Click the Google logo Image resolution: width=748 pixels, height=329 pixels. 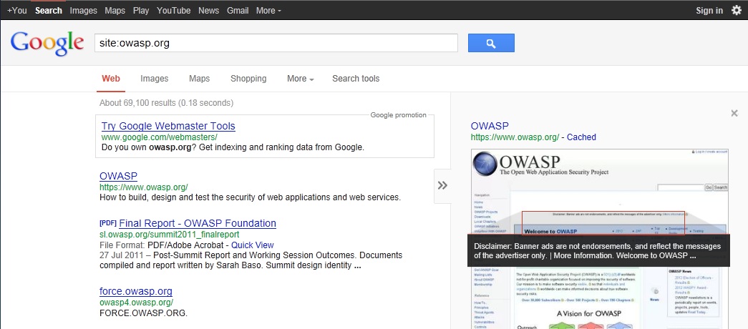pyautogui.click(x=47, y=44)
